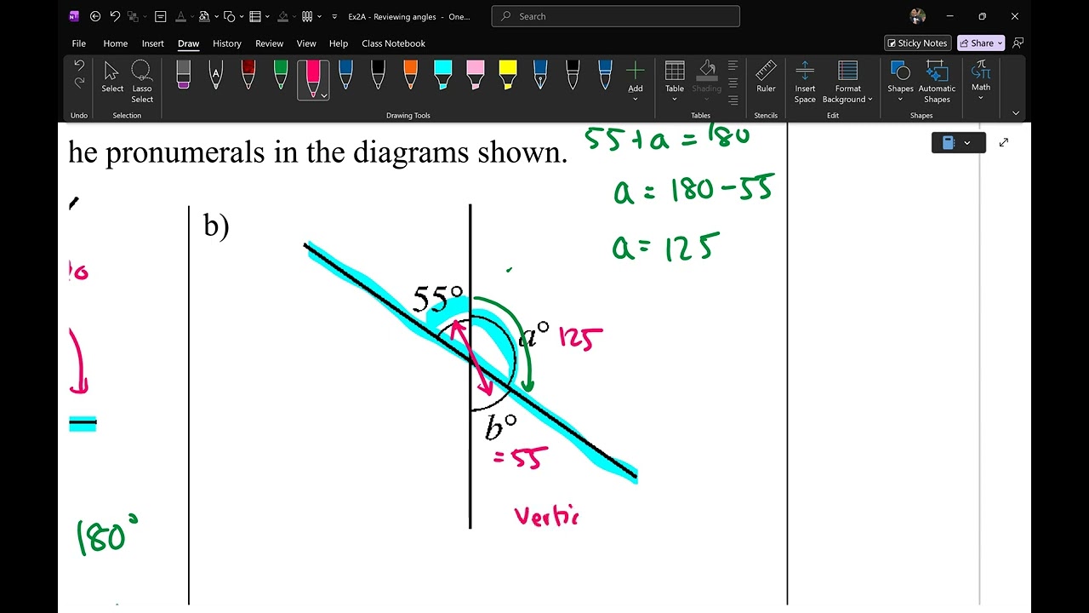Image resolution: width=1089 pixels, height=613 pixels.
Task: Switch to the View tab
Action: 306,43
